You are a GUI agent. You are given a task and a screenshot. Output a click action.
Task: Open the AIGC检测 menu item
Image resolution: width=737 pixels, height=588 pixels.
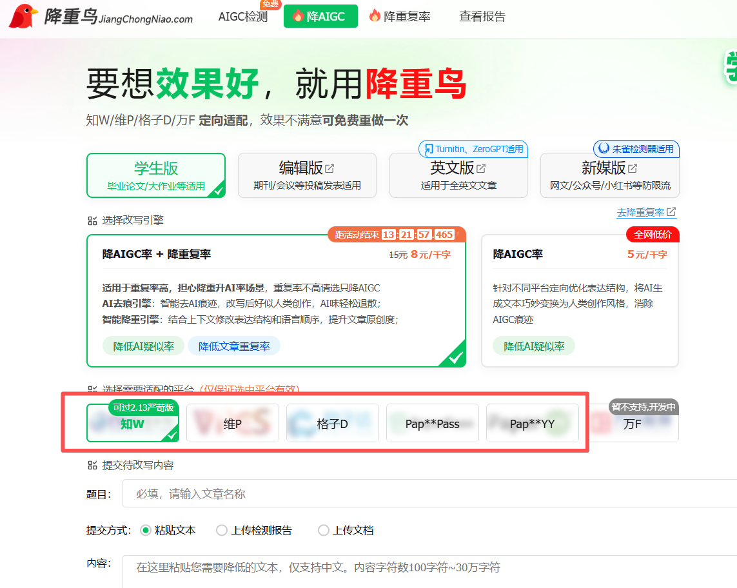pos(243,17)
